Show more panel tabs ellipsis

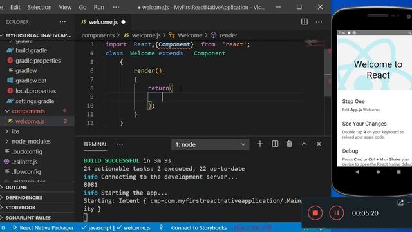click(x=120, y=144)
